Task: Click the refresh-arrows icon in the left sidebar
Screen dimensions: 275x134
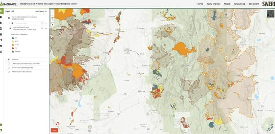Action: click(x=1, y=40)
